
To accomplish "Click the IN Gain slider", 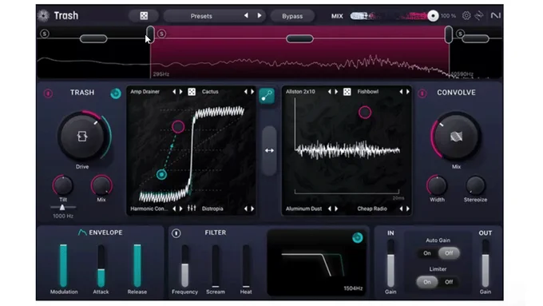I will pyautogui.click(x=390, y=264).
